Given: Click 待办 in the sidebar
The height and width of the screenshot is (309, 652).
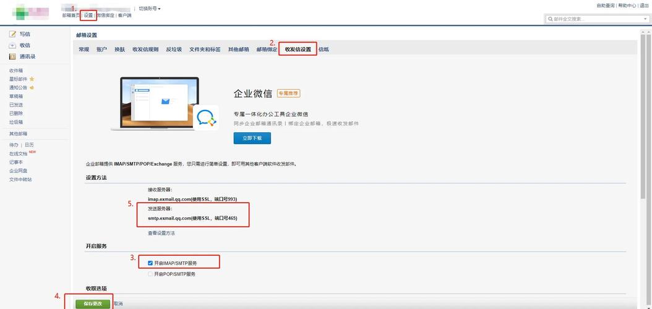Looking at the screenshot, I should pyautogui.click(x=14, y=145).
